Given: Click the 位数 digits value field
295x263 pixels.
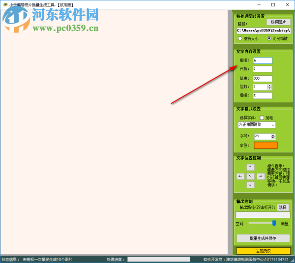Looking at the screenshot, I should tap(260, 87).
